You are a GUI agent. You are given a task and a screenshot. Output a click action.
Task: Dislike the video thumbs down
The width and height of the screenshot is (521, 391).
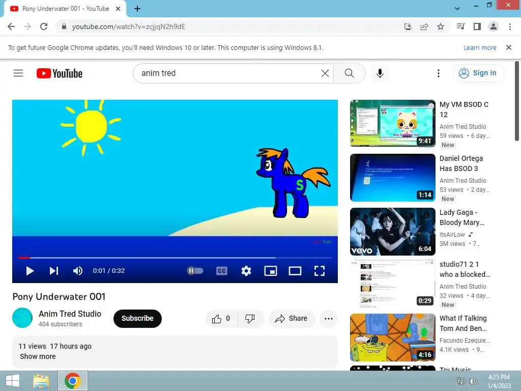coord(250,319)
